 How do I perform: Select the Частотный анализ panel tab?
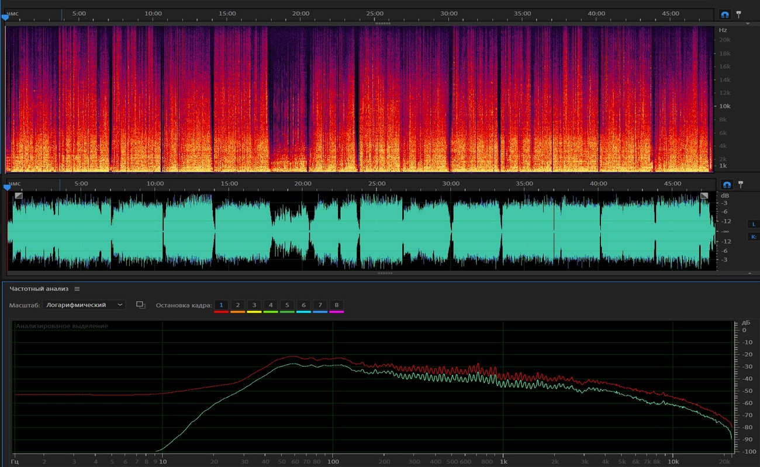pyautogui.click(x=39, y=289)
